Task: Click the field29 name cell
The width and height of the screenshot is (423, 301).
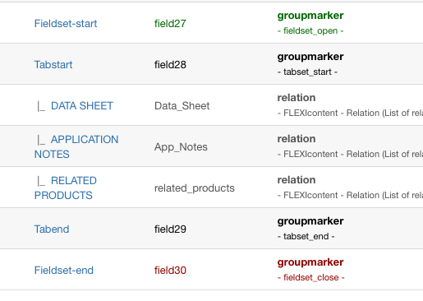Action: [x=170, y=229]
